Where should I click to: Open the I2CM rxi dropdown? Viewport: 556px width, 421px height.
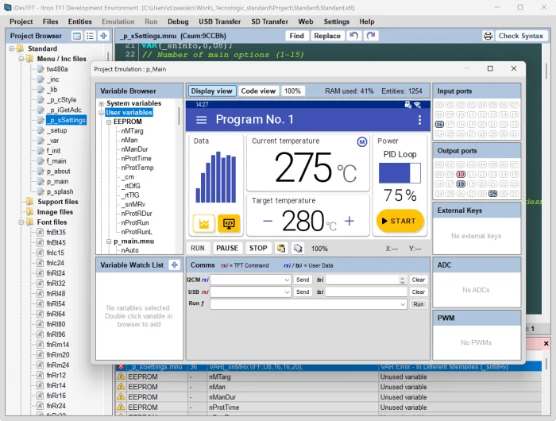click(287, 280)
